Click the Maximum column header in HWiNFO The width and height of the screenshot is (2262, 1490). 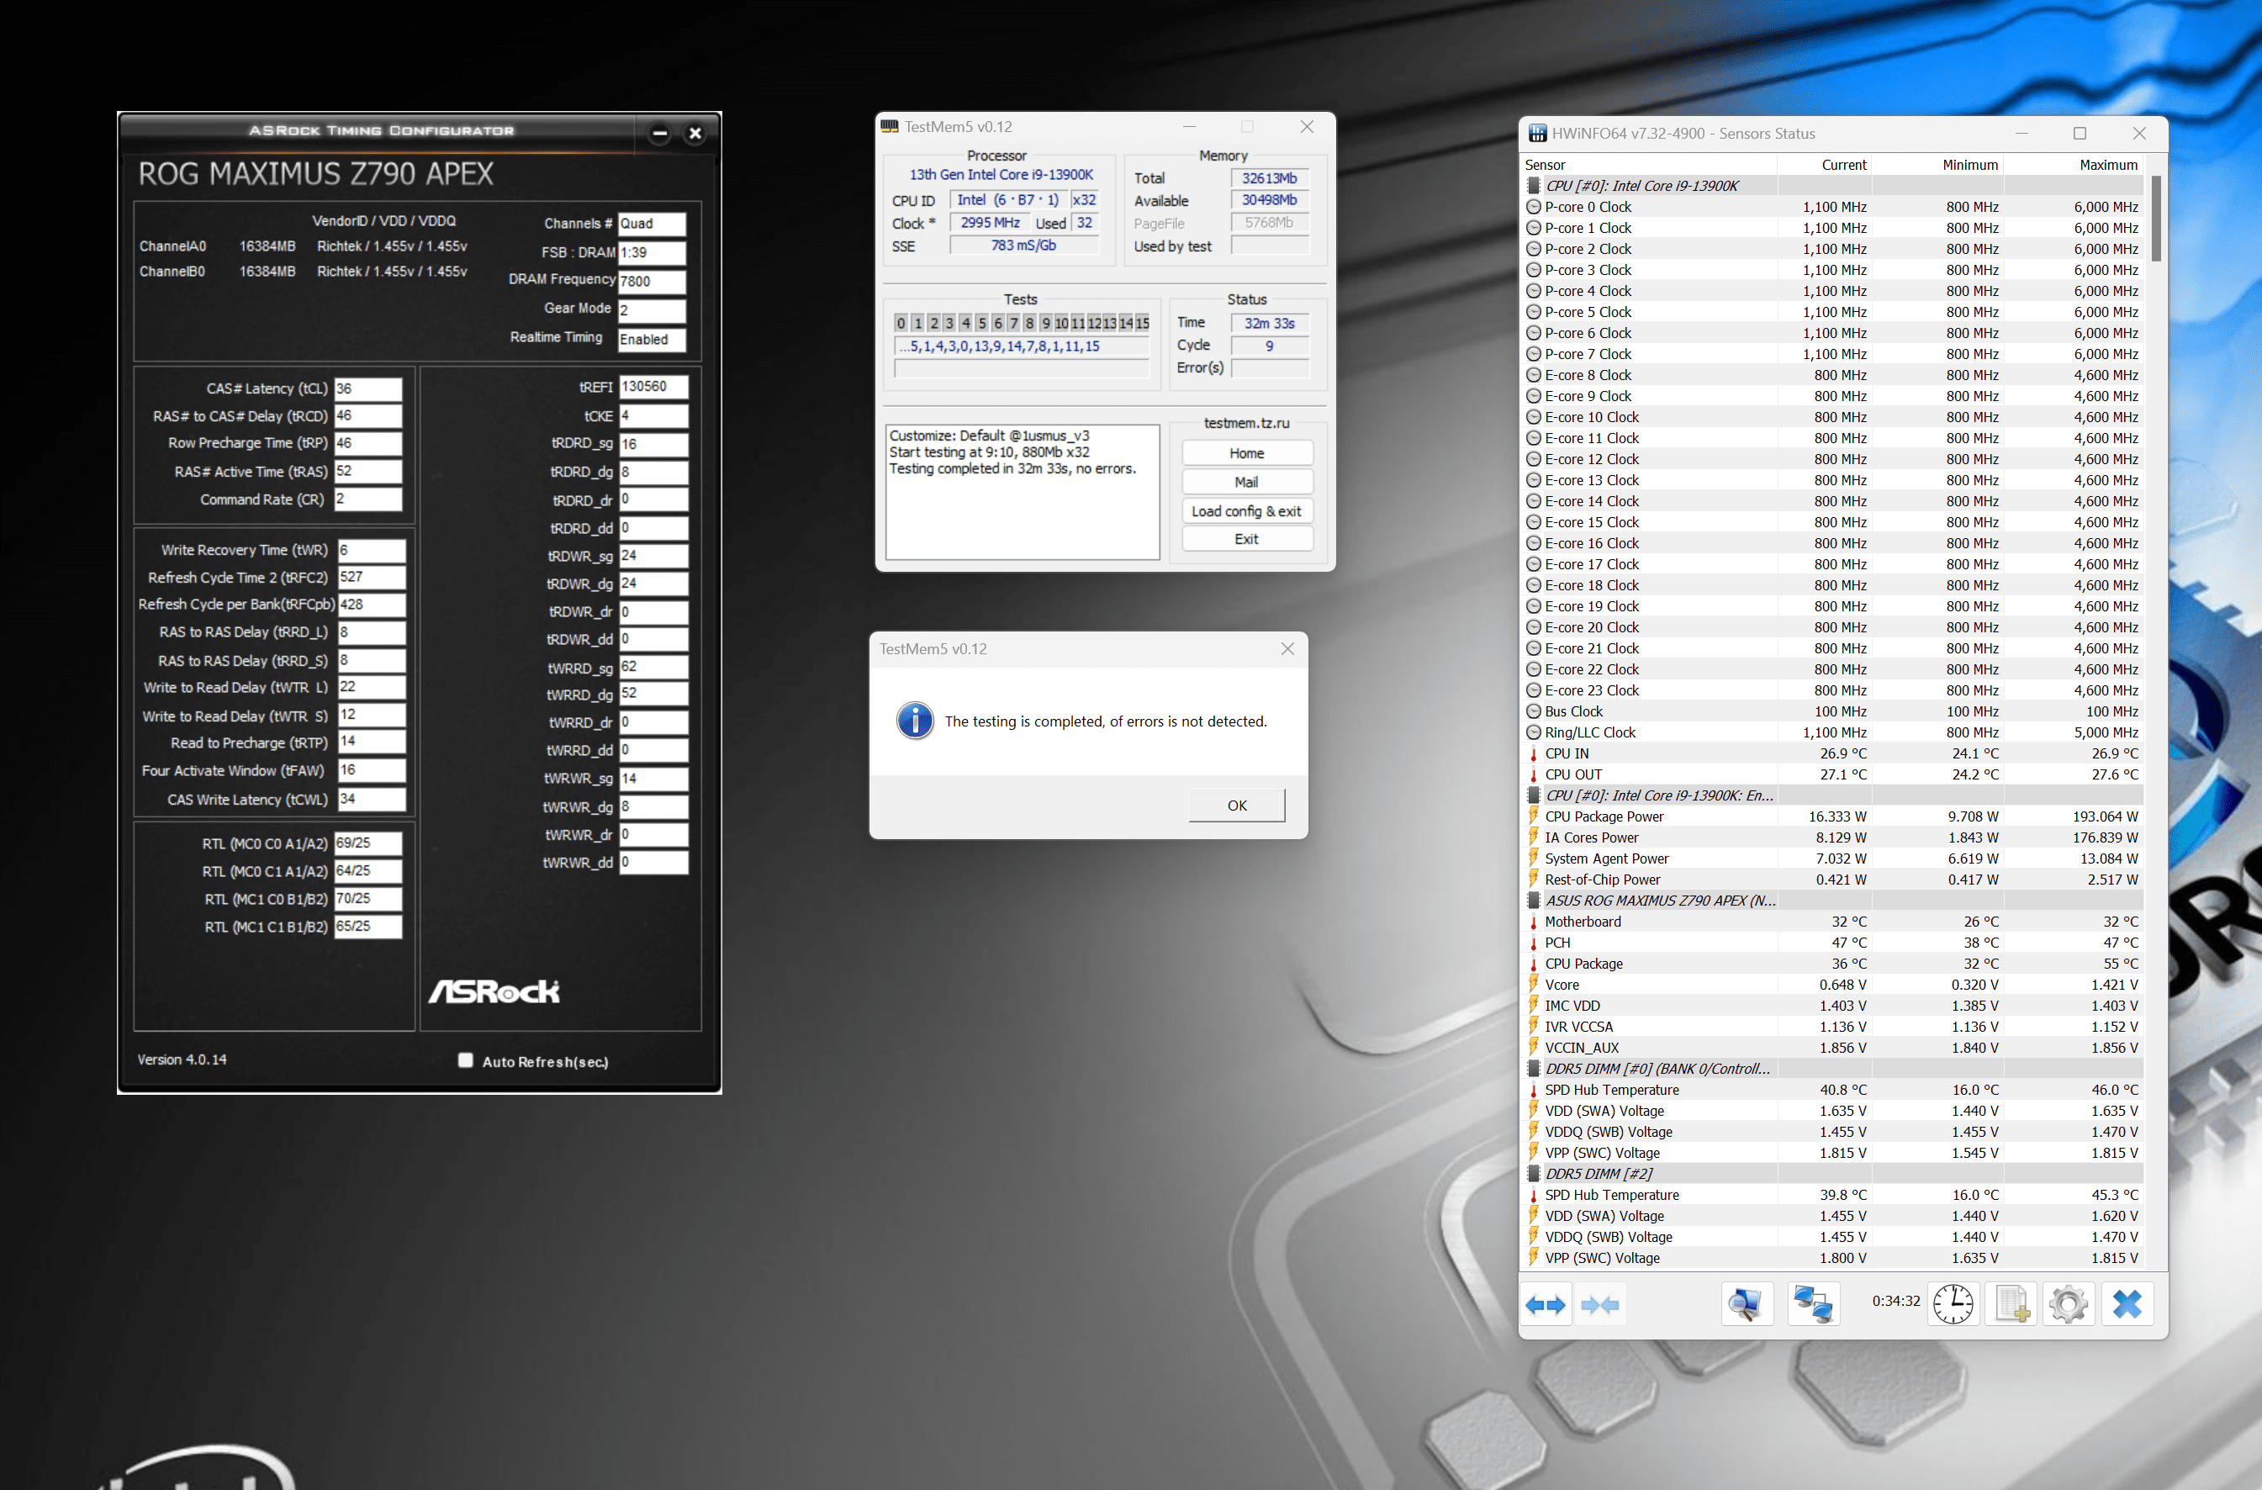(2107, 166)
